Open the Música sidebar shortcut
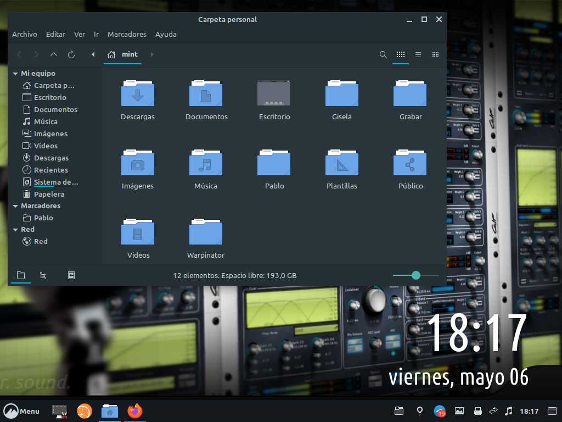The width and height of the screenshot is (562, 422). 45,121
